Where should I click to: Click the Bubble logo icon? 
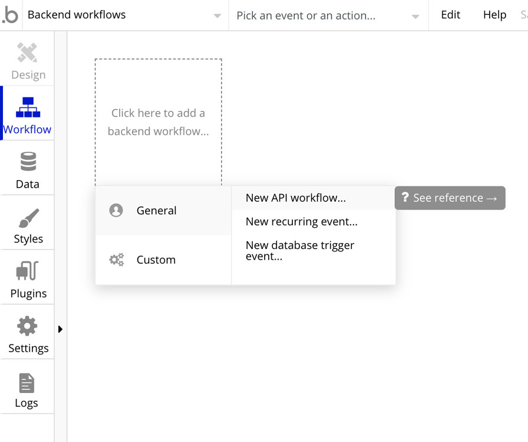pyautogui.click(x=10, y=15)
